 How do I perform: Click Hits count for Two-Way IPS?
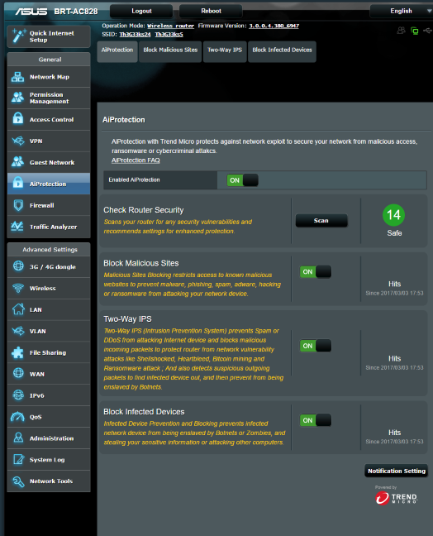click(394, 358)
